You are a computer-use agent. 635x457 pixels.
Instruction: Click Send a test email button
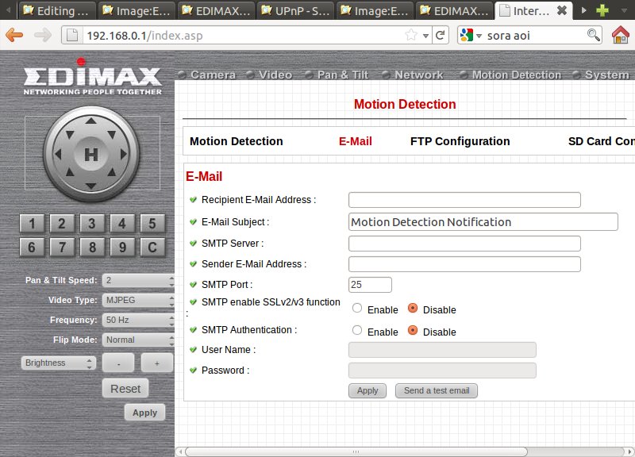[436, 391]
